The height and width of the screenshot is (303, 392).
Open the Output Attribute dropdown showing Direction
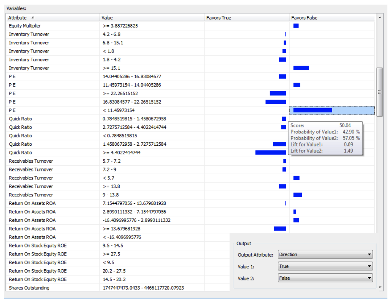[325, 254]
